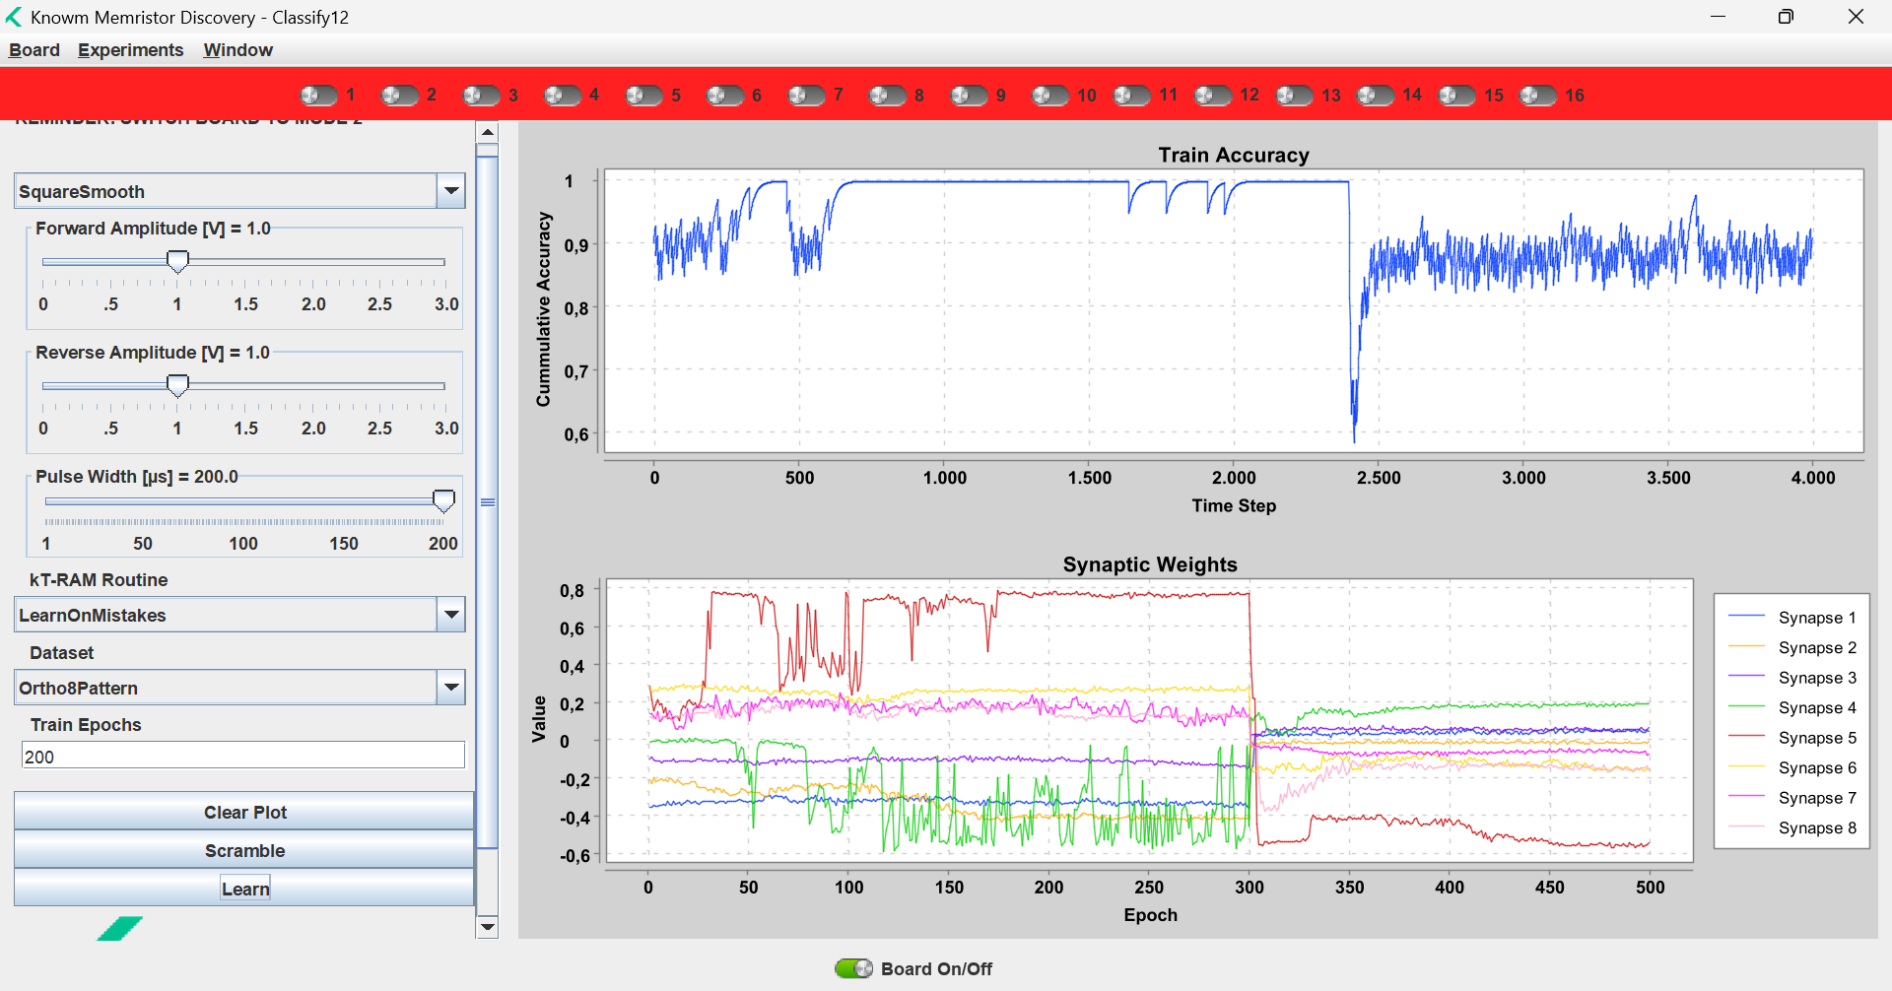Image resolution: width=1892 pixels, height=991 pixels.
Task: Click the Synapse 8 legend entry
Action: pos(1793,827)
